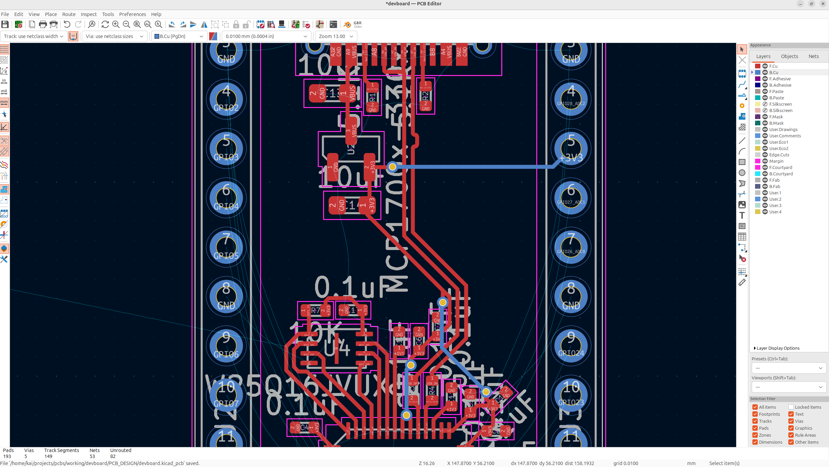Select the Add vias tool
The width and height of the screenshot is (829, 467).
point(742,106)
